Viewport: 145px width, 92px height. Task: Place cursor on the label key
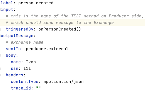click(x=7, y=3)
